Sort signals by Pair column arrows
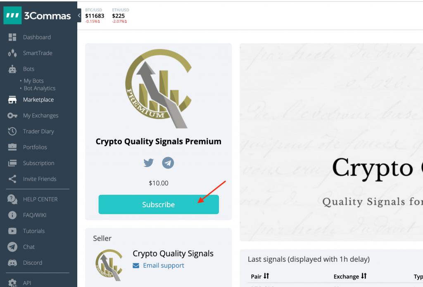The image size is (423, 287). pyautogui.click(x=266, y=276)
